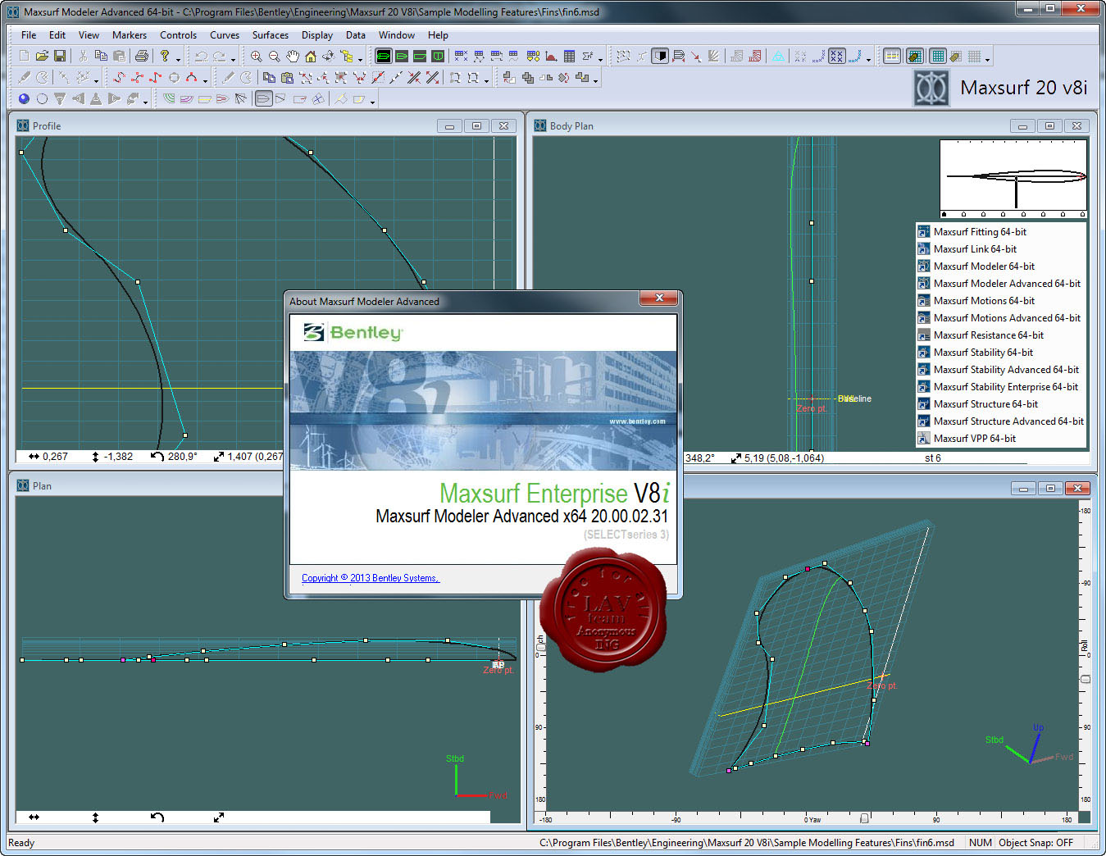The width and height of the screenshot is (1106, 856).
Task: Click the sigma calculate hydrostatics icon
Action: pos(587,56)
